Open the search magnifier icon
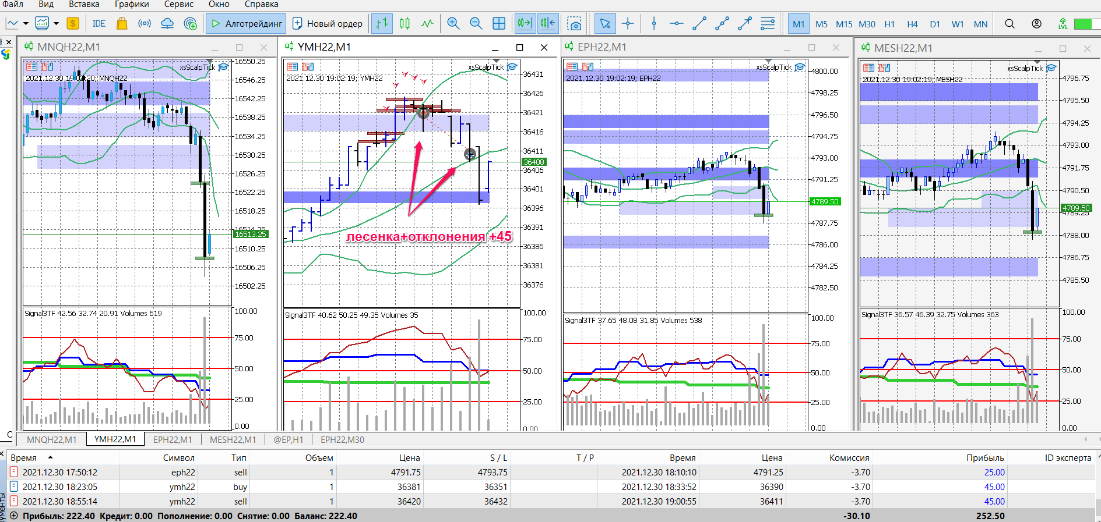The image size is (1101, 522). 1009,24
